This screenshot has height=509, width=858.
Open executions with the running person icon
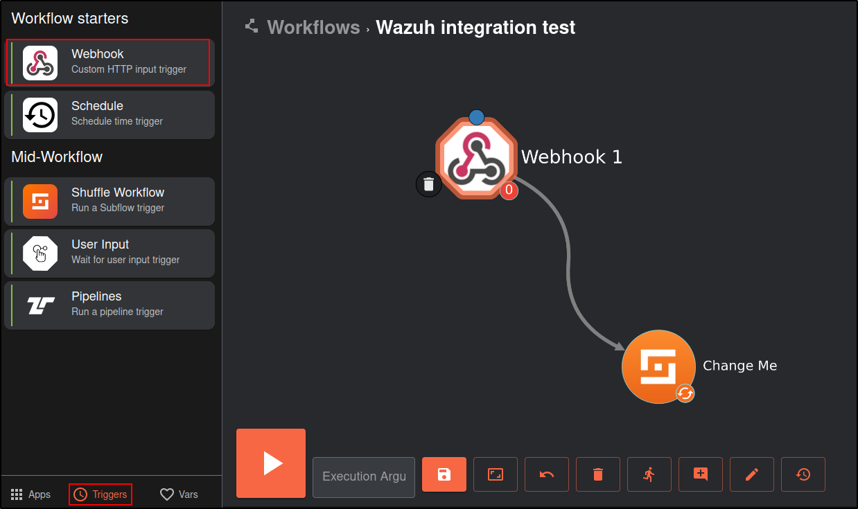[x=649, y=474]
